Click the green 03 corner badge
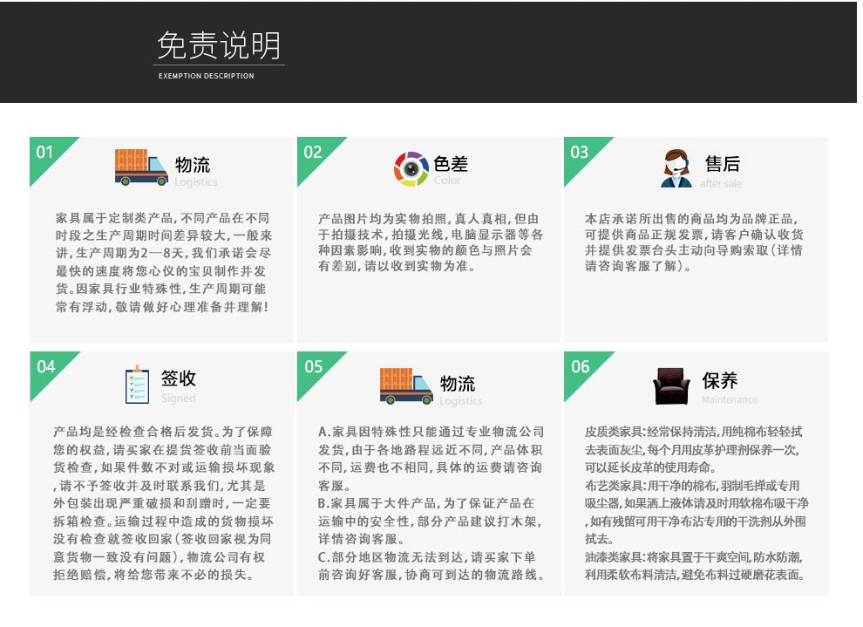This screenshot has width=863, height=627. (x=581, y=154)
